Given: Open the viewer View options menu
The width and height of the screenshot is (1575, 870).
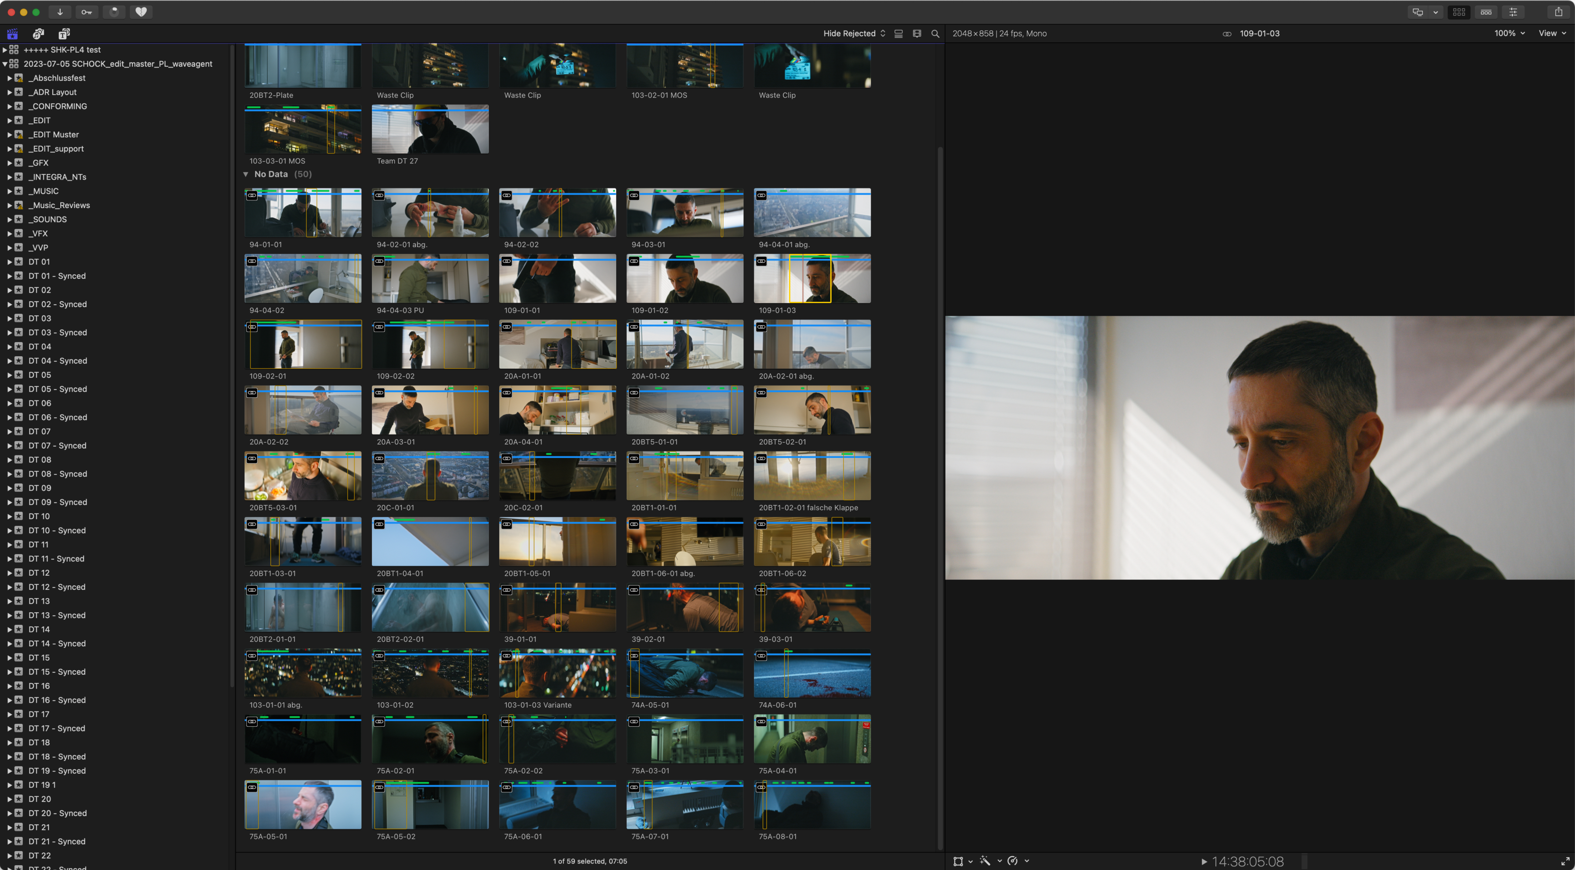Looking at the screenshot, I should point(1552,34).
